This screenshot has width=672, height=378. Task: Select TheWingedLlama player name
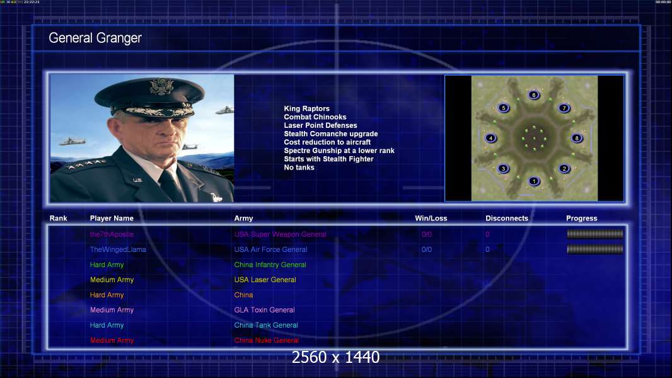(118, 249)
